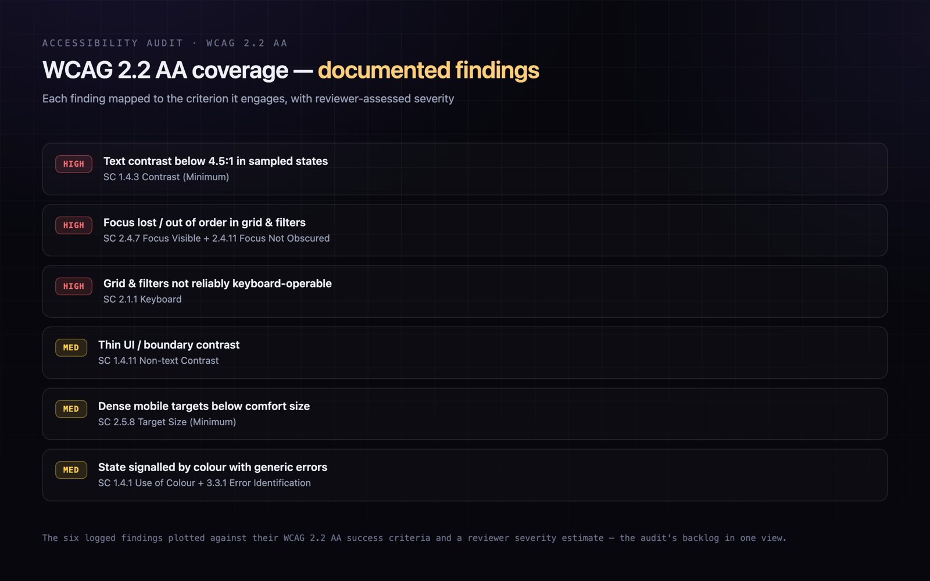Click SC 2.4.7 Focus Visible criterion line

pyautogui.click(x=217, y=238)
